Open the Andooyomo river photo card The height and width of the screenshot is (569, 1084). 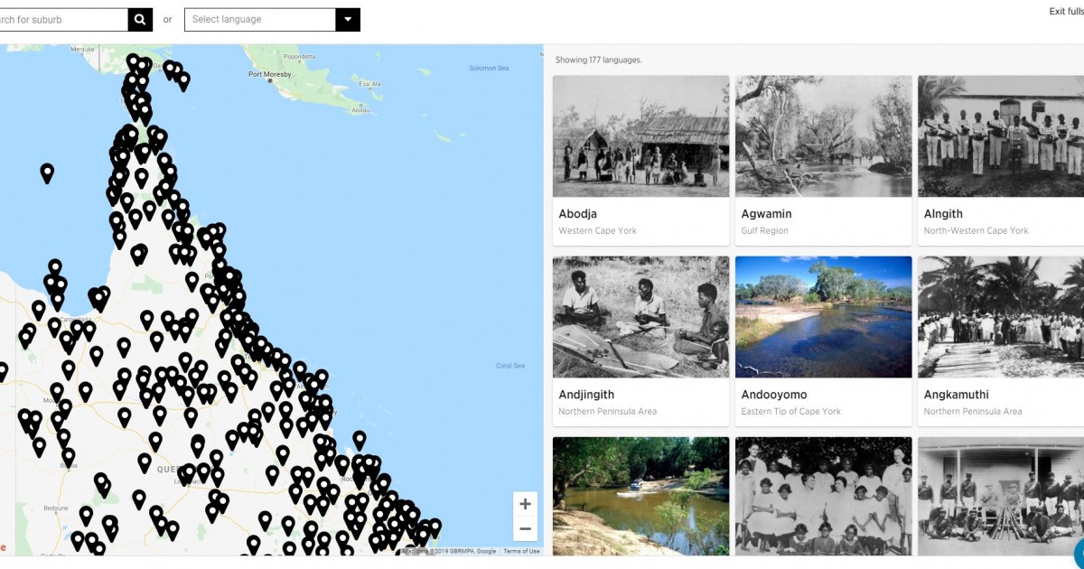click(x=824, y=317)
